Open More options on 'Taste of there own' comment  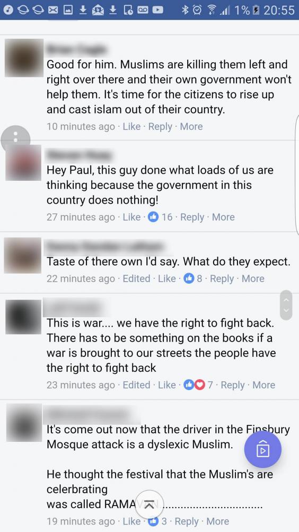(x=253, y=278)
